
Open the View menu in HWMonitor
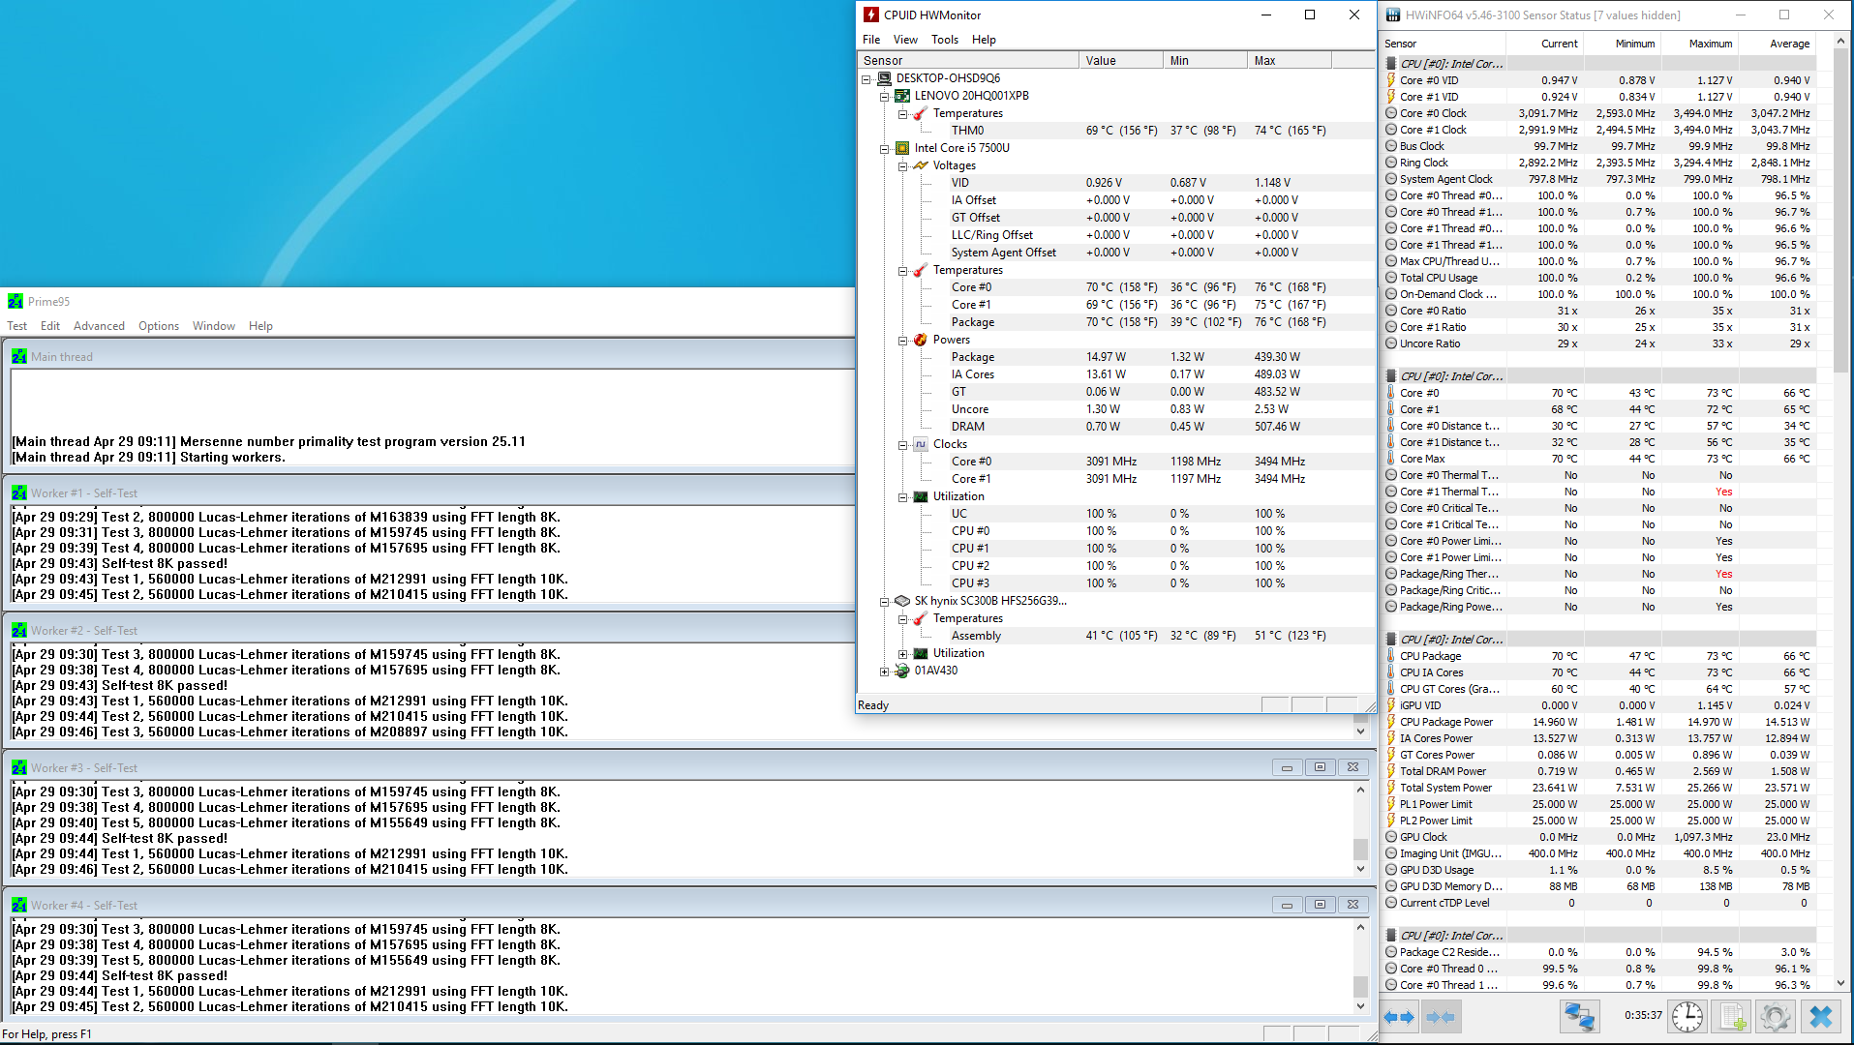(905, 40)
